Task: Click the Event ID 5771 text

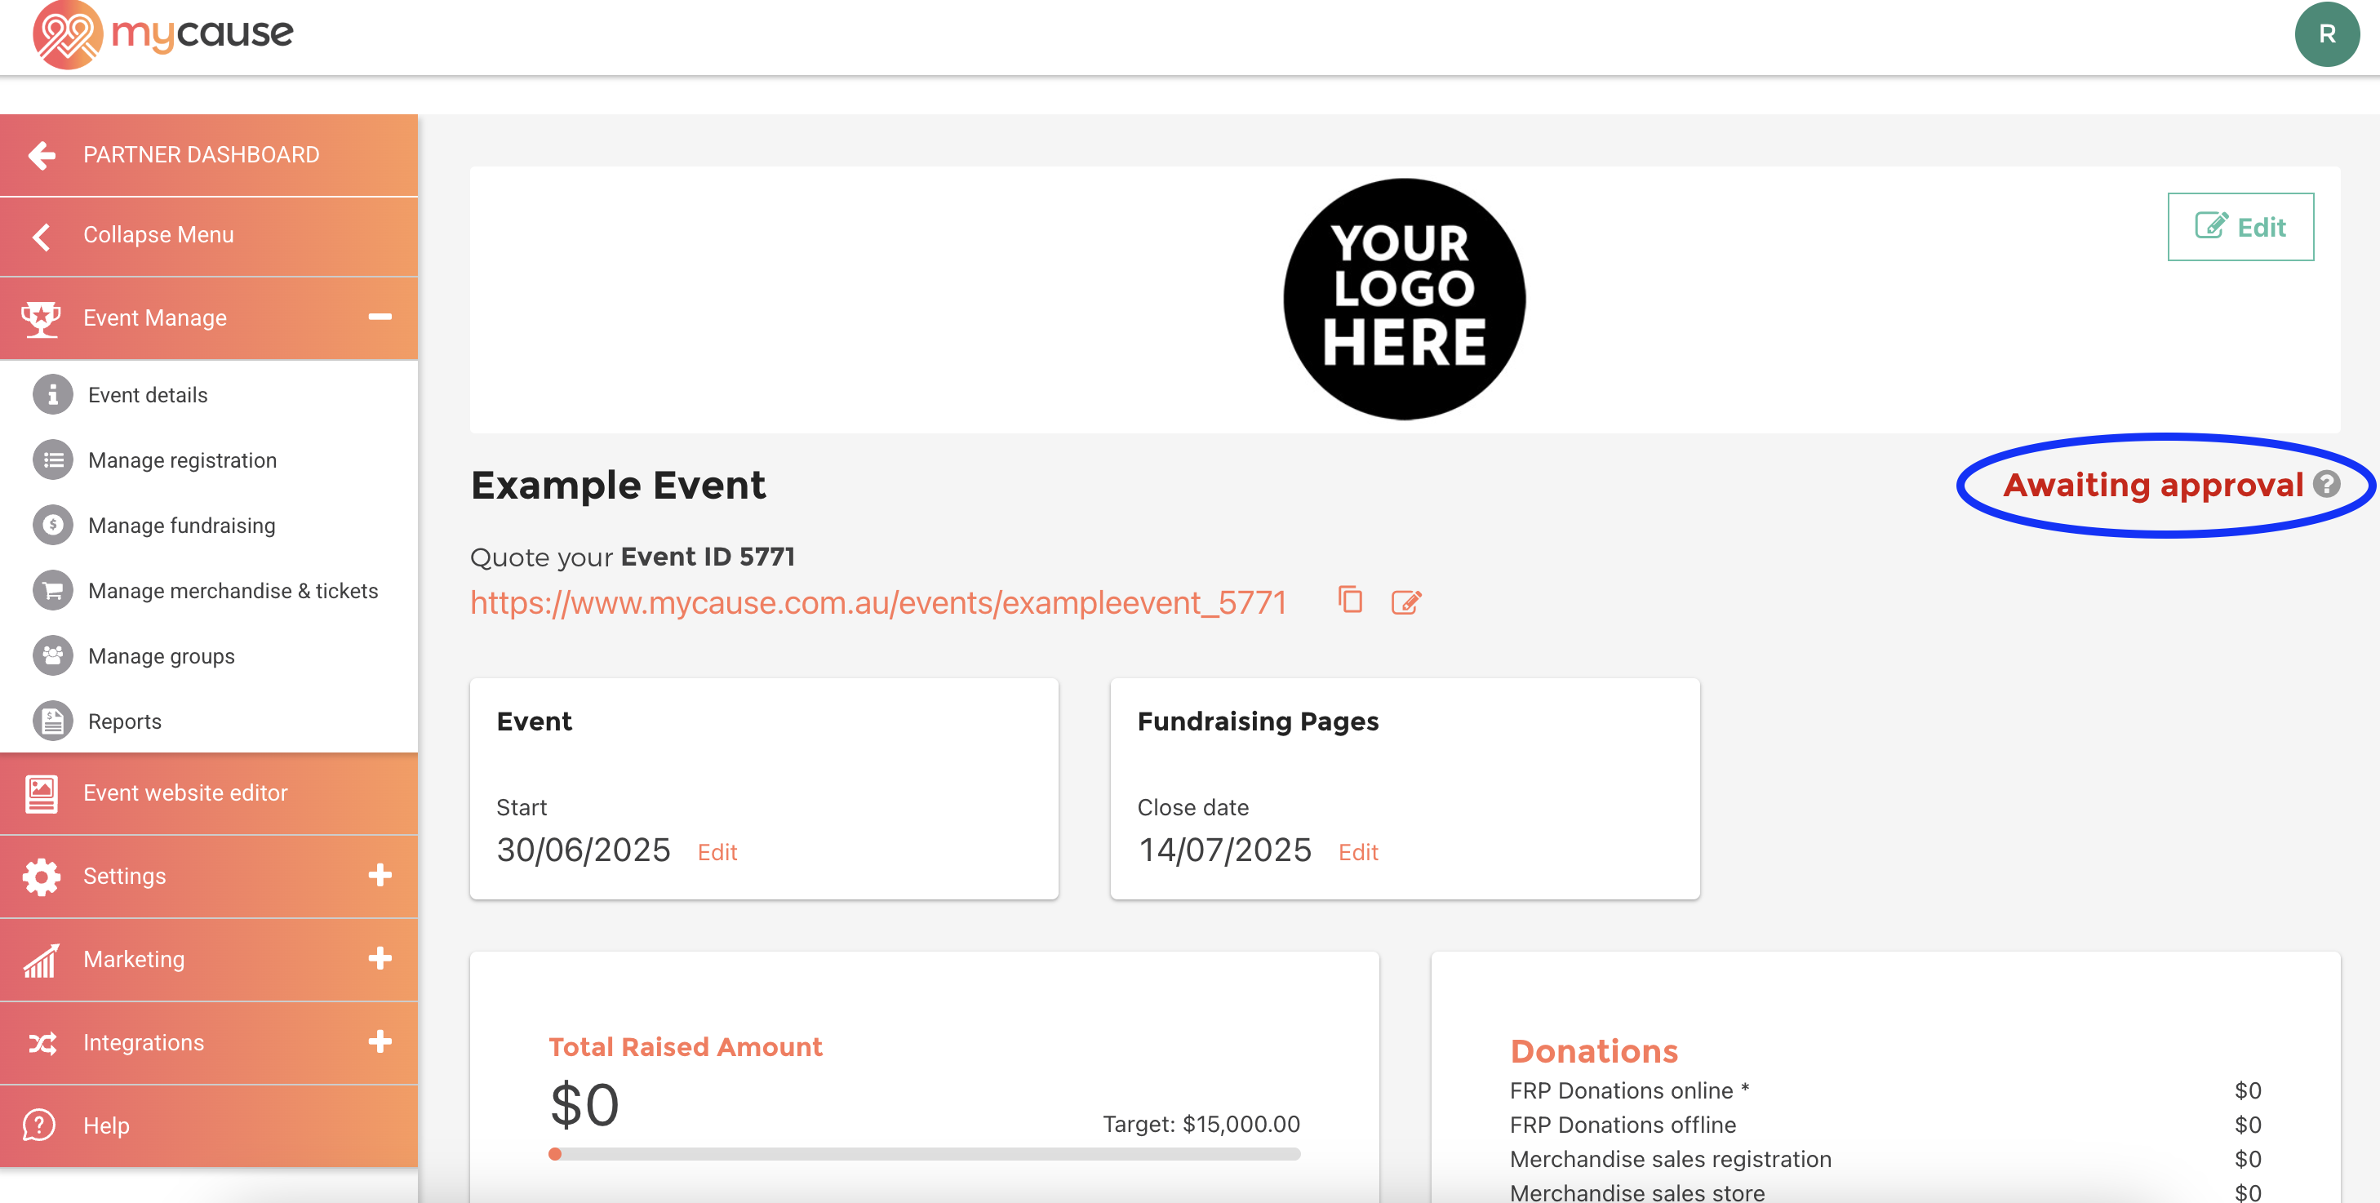Action: (708, 557)
